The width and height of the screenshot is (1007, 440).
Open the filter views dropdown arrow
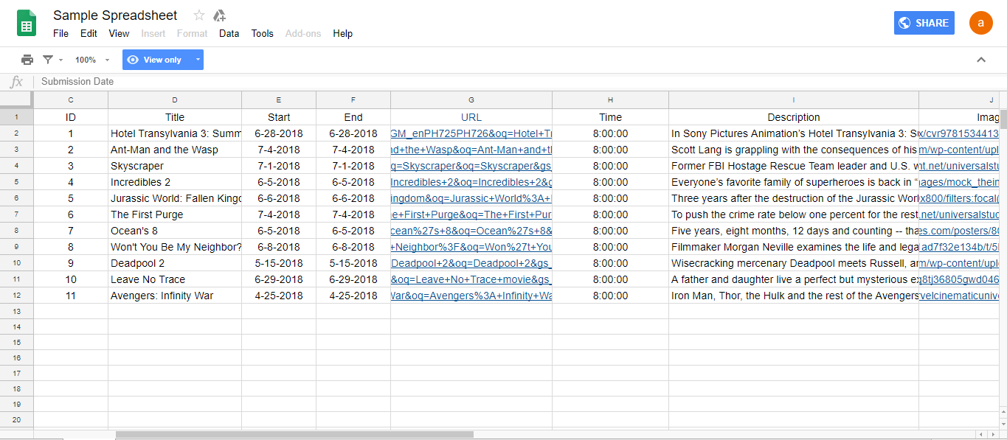click(x=60, y=60)
